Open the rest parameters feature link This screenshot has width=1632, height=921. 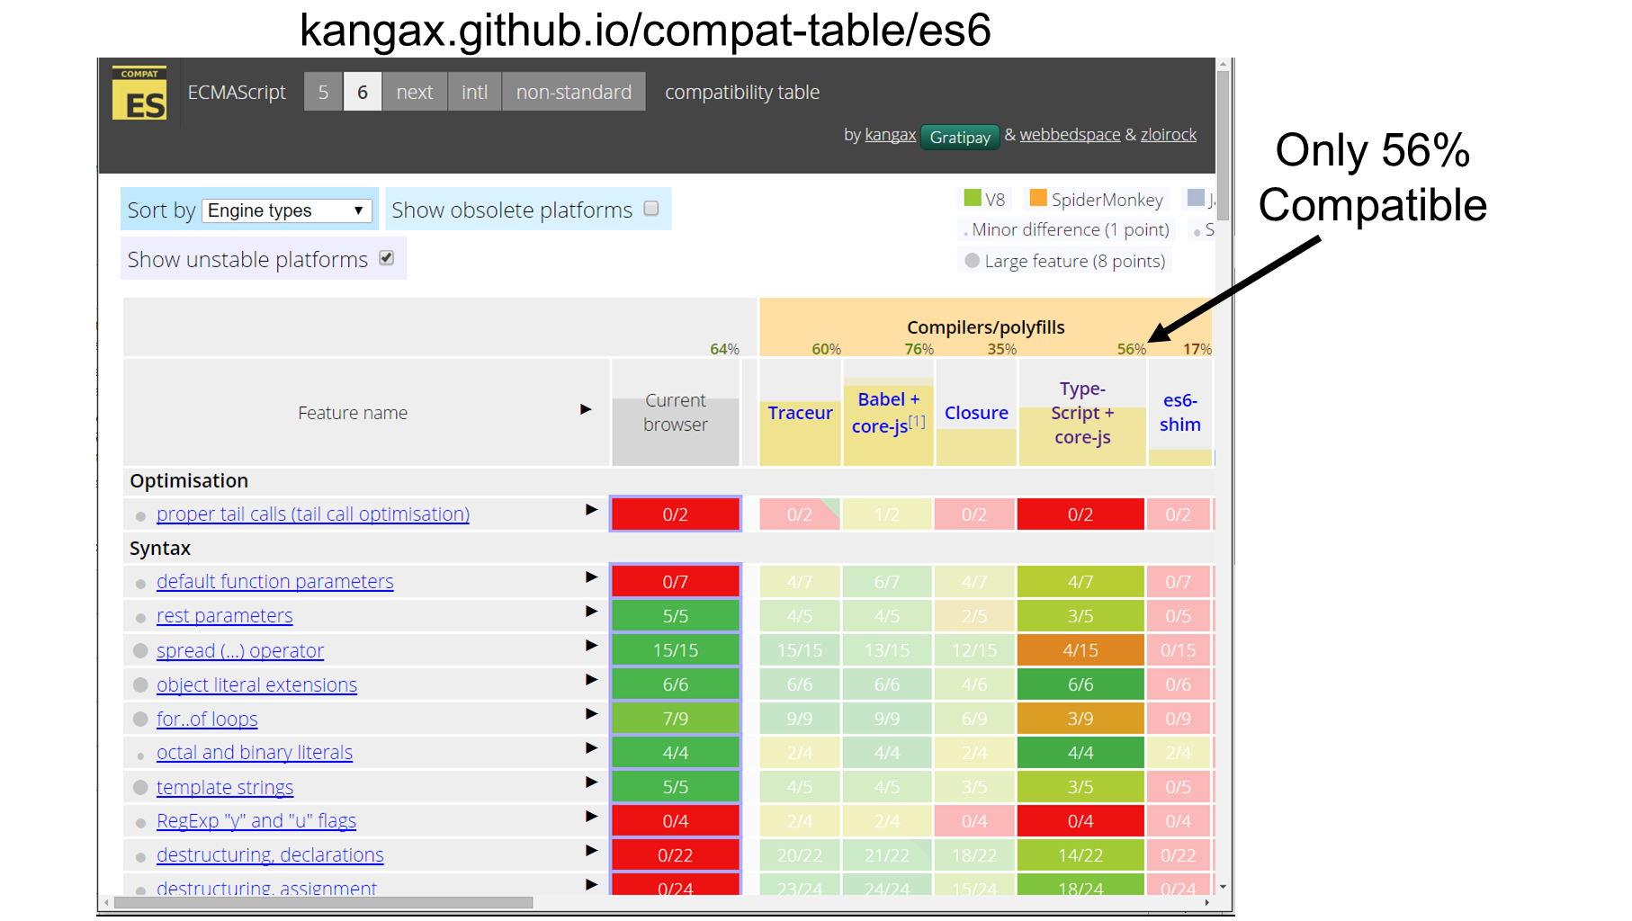coord(224,616)
